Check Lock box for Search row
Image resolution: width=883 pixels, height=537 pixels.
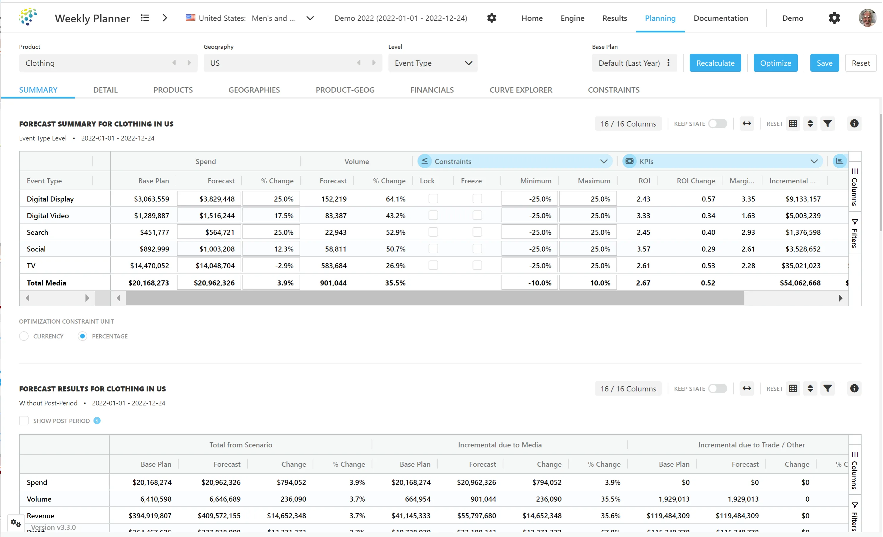tap(433, 232)
